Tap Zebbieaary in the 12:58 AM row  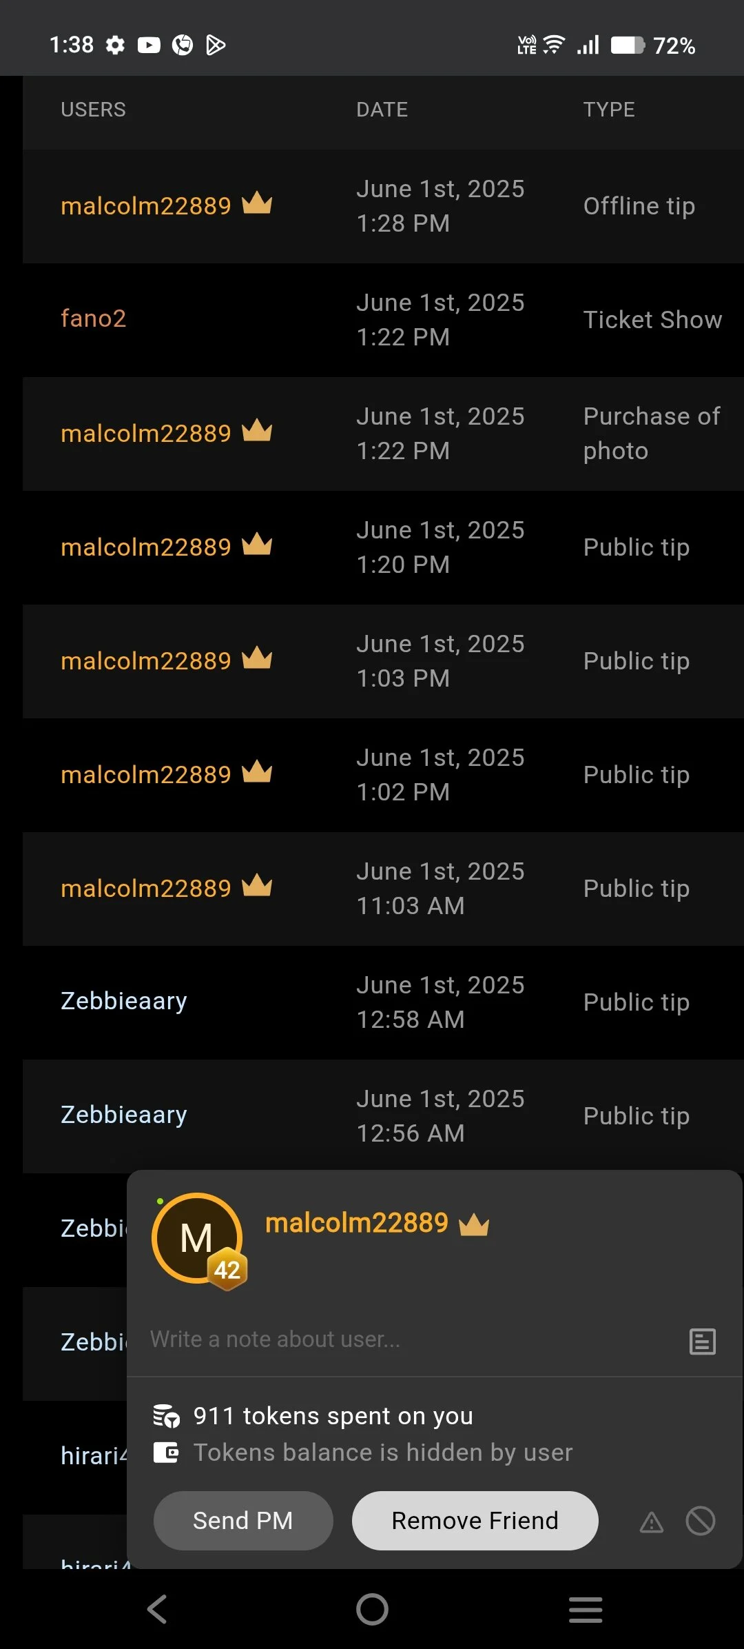[x=124, y=1001]
